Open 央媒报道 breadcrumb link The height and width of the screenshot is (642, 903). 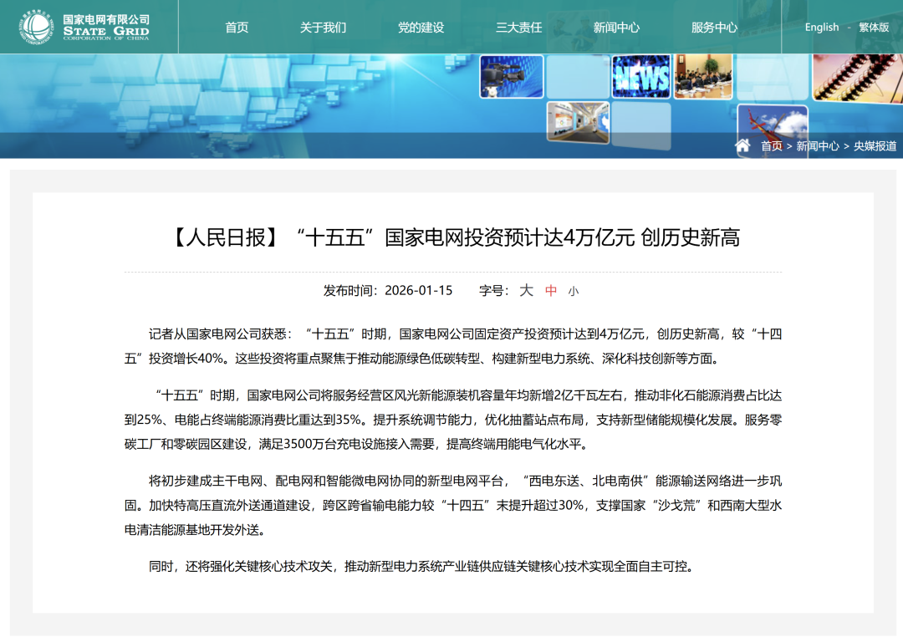coord(875,145)
